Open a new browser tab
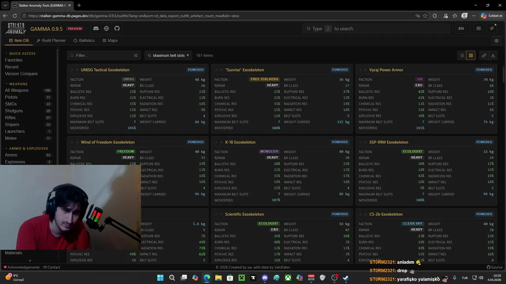This screenshot has height=284, width=506. tap(79, 5)
